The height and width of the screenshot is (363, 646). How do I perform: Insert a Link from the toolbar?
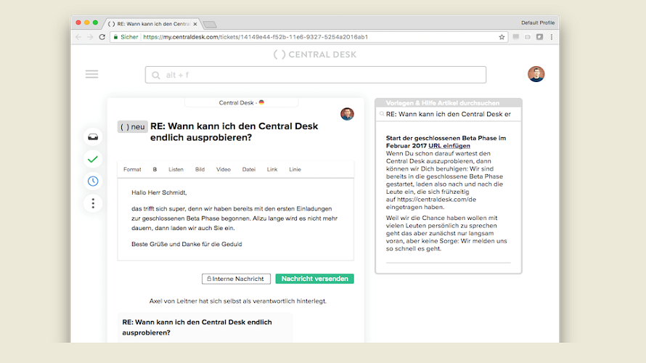(272, 169)
